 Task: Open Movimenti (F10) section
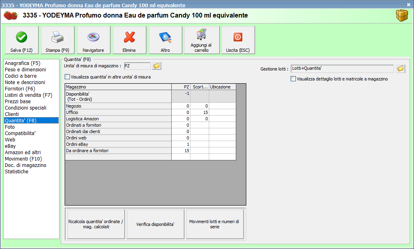[x=31, y=159]
